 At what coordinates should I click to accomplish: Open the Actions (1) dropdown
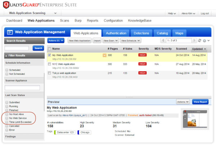click(x=56, y=41)
